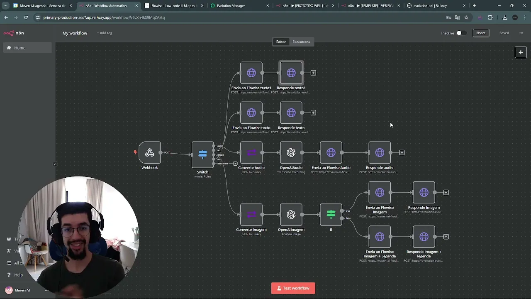
Task: Select Responde Imagem + legenda node
Action: click(424, 237)
